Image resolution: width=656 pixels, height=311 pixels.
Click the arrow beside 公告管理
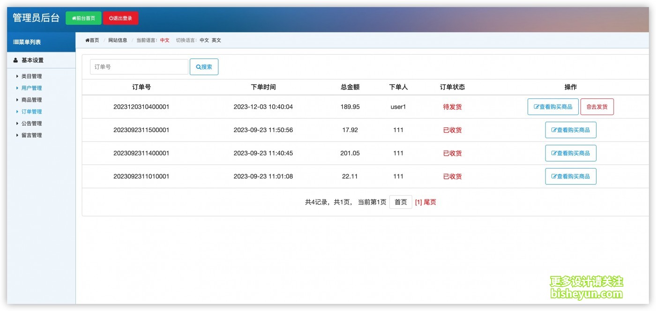pos(17,124)
